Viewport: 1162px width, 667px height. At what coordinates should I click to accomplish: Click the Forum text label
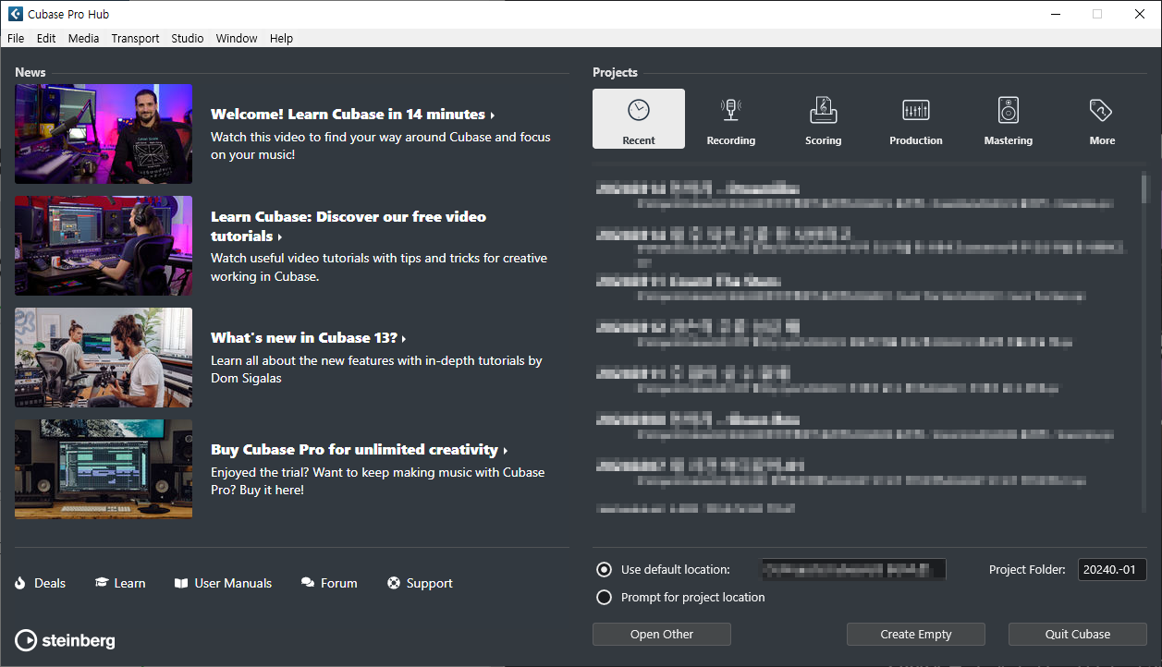click(339, 583)
